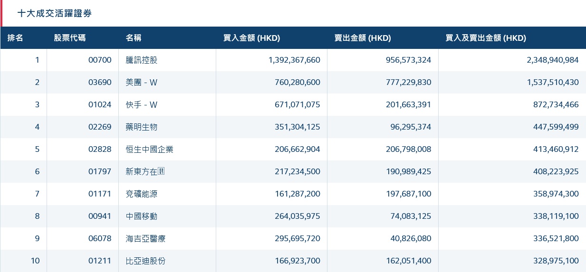Select stock code 02269

pos(100,127)
